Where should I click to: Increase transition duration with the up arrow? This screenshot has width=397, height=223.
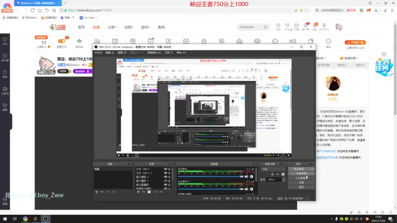pos(283,178)
